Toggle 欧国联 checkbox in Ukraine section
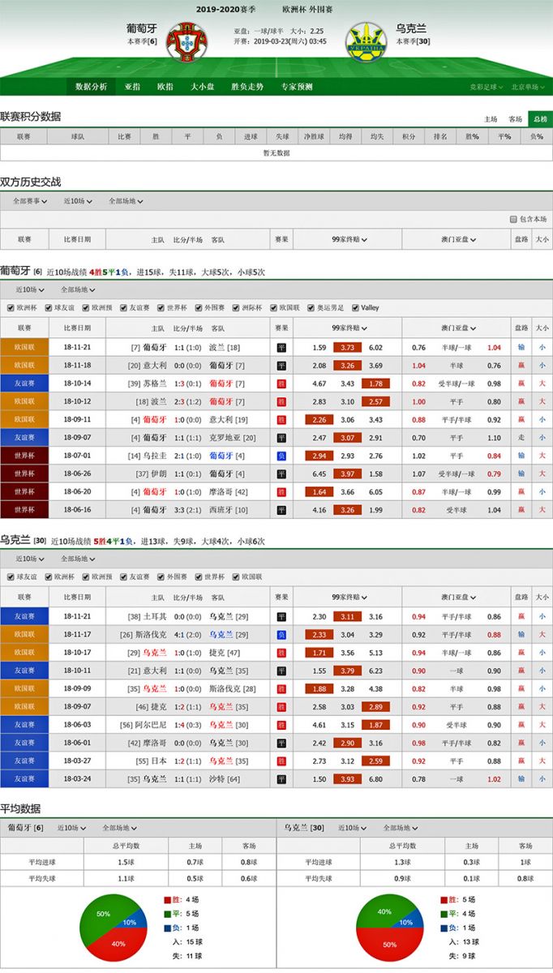553x973 pixels. point(234,577)
